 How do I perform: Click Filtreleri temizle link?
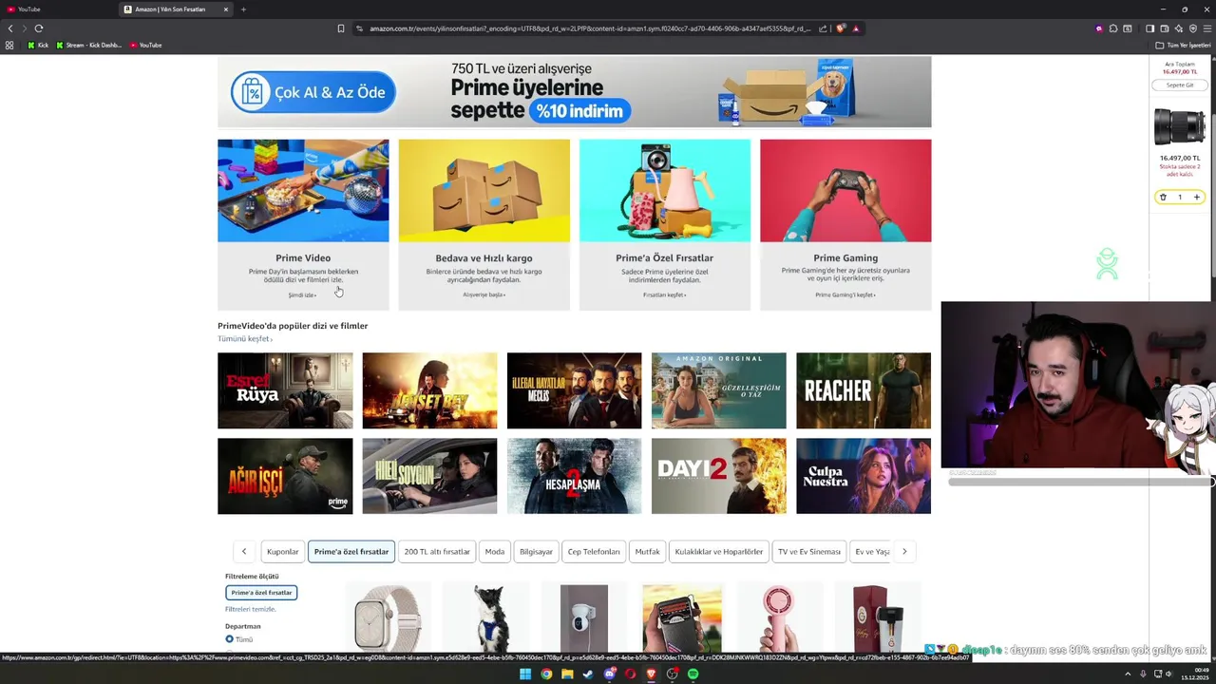click(250, 609)
